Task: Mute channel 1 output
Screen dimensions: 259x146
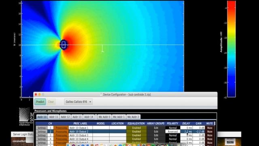Action: pos(210,128)
